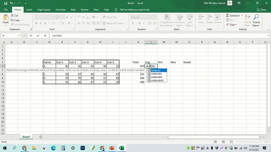Open Photoshop from taskbar
The height and width of the screenshot is (152, 271).
(83, 148)
